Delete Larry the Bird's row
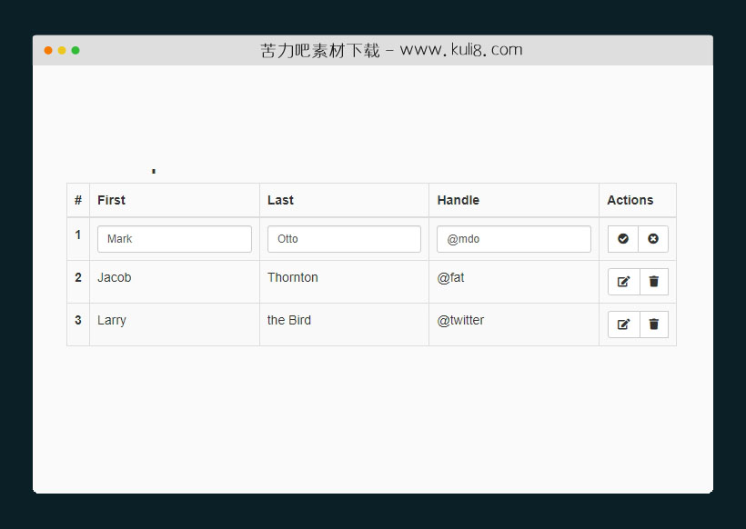This screenshot has width=746, height=529. coord(654,324)
